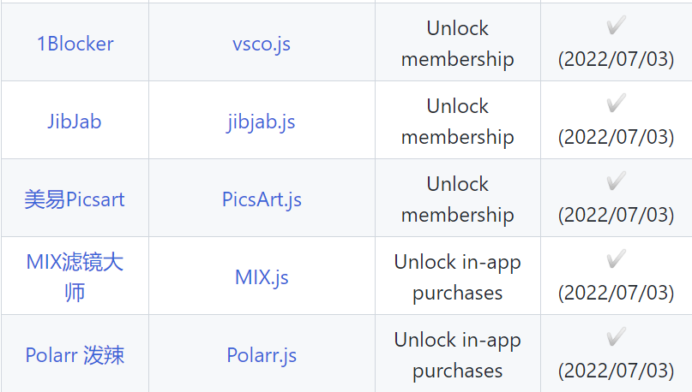Screen dimensions: 692x392
Task: Click "Unlock in-app purchases" in MIX row
Action: click(458, 277)
